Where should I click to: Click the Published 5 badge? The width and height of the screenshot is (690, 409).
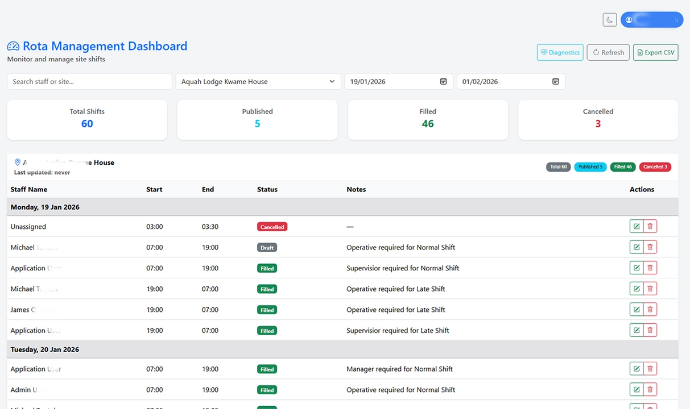pos(590,166)
